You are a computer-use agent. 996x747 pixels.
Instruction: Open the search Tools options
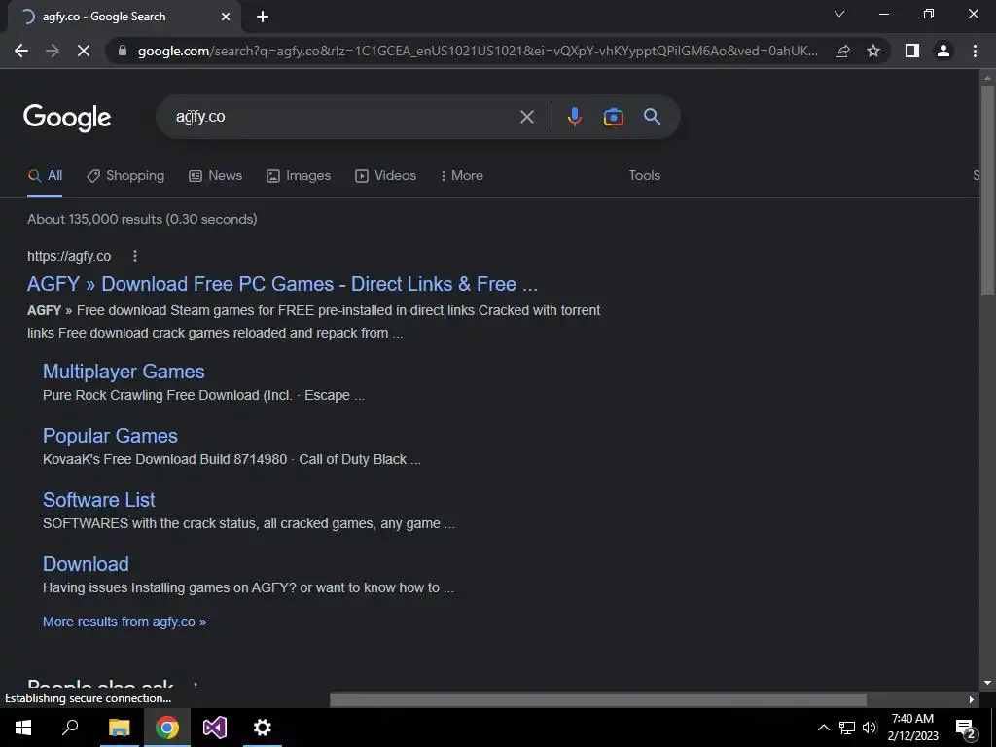pos(644,176)
